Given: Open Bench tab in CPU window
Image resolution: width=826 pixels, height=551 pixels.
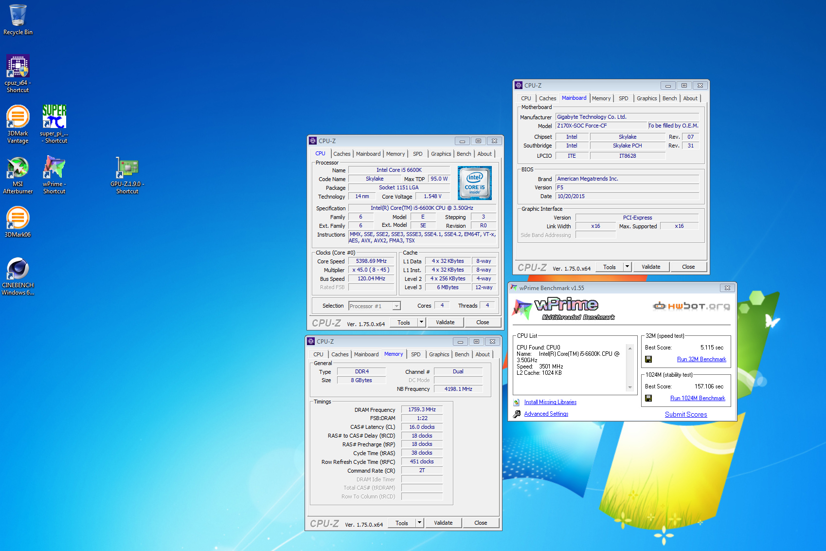Looking at the screenshot, I should click(x=464, y=154).
